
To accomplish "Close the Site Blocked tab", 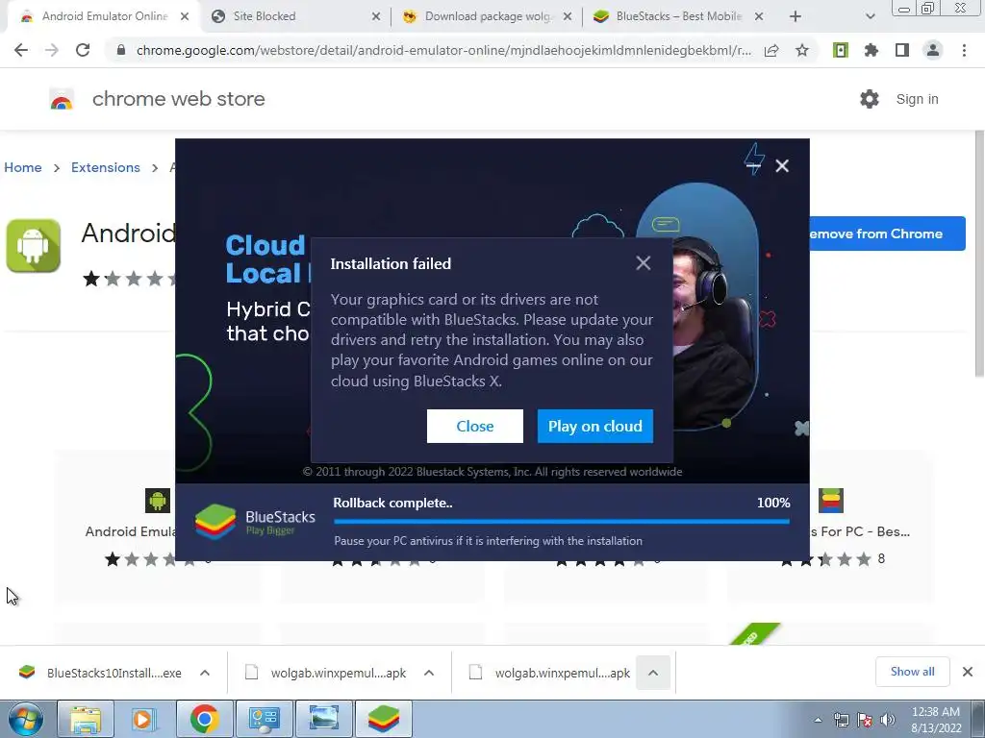I will 376,16.
